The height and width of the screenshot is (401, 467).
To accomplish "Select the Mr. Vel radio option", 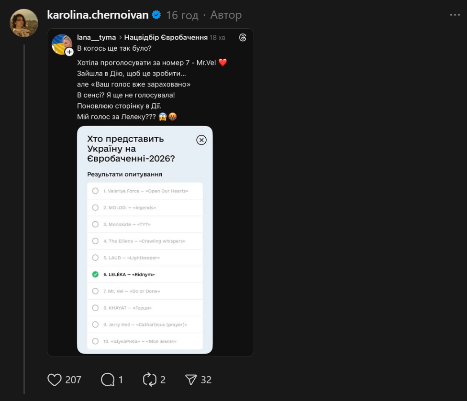I will coord(95,291).
